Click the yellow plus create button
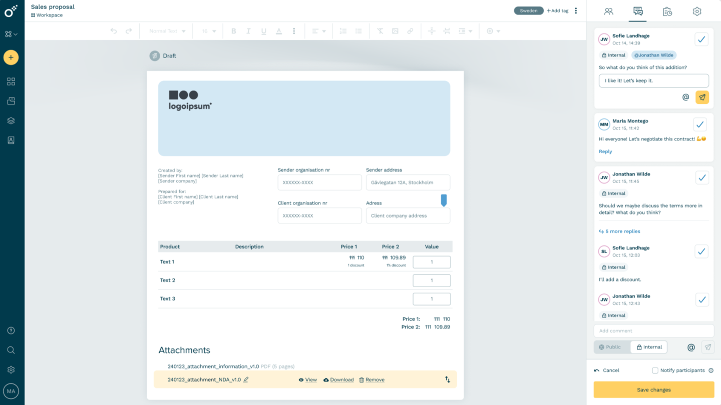 [11, 57]
